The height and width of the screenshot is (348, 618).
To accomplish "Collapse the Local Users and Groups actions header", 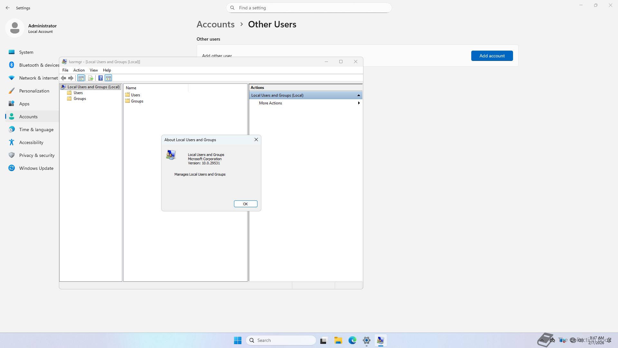I will pyautogui.click(x=359, y=95).
